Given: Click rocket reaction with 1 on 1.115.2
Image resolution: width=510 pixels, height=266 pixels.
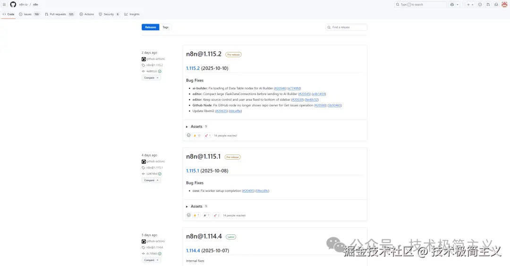Looking at the screenshot, I should [207, 136].
